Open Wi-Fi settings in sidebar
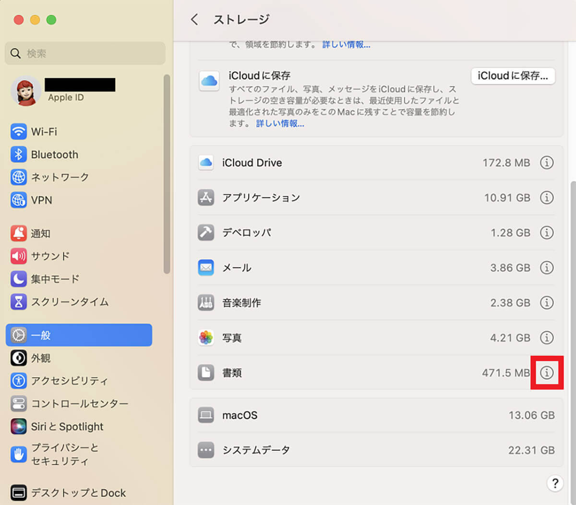The image size is (576, 505). pyautogui.click(x=44, y=132)
